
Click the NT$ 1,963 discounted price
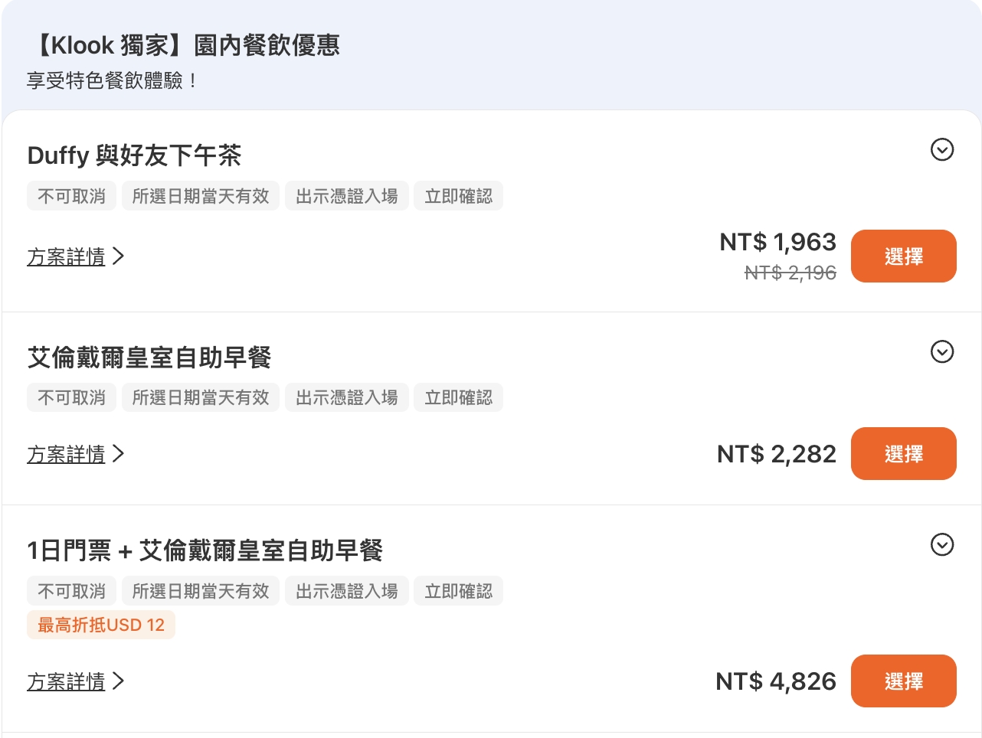coord(778,242)
